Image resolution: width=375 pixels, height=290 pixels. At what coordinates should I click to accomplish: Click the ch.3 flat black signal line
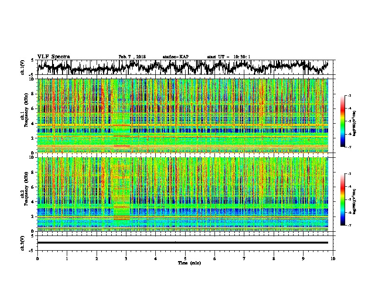(x=183, y=243)
